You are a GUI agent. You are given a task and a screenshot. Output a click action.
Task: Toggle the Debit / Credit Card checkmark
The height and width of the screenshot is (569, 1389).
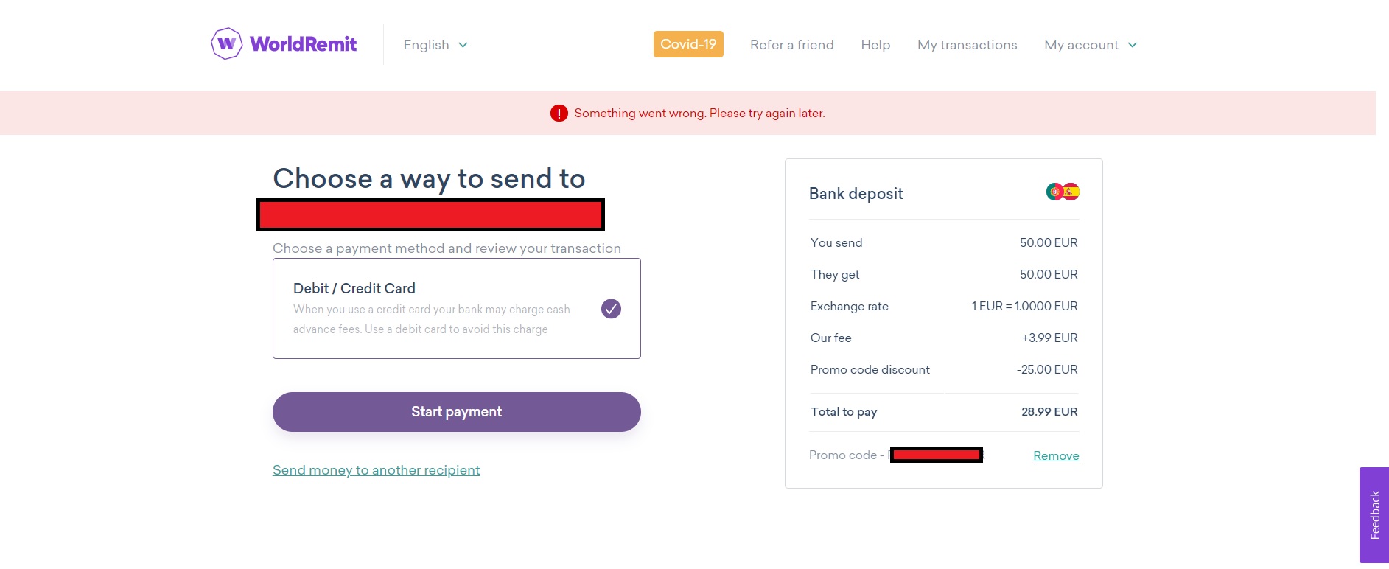coord(611,309)
